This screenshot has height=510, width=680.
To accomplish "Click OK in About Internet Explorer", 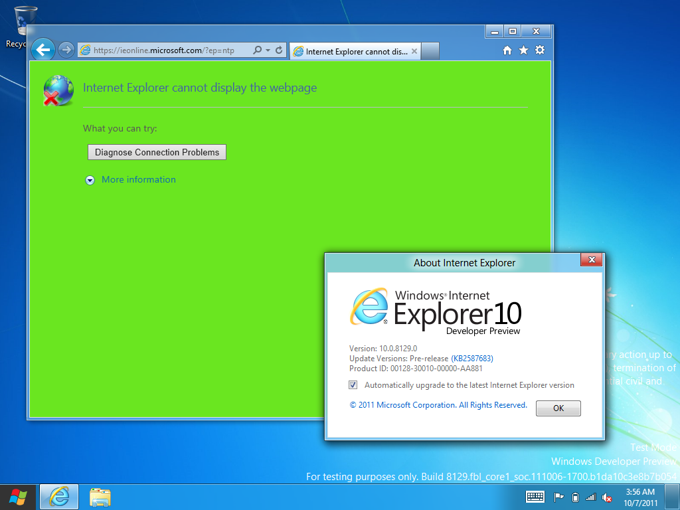I will (558, 408).
